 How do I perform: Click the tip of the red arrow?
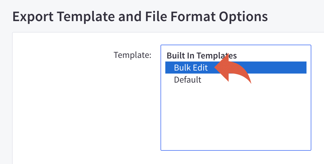(x=215, y=67)
